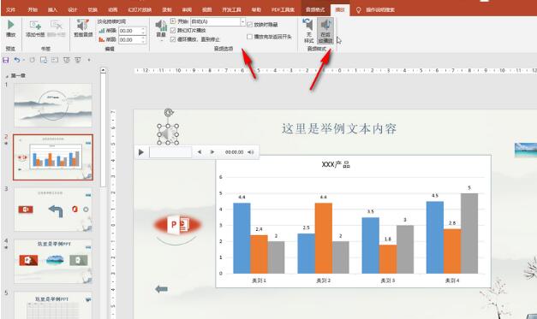Select the No Style audio style
Viewport: 537px width, 319px height.
coord(308,31)
